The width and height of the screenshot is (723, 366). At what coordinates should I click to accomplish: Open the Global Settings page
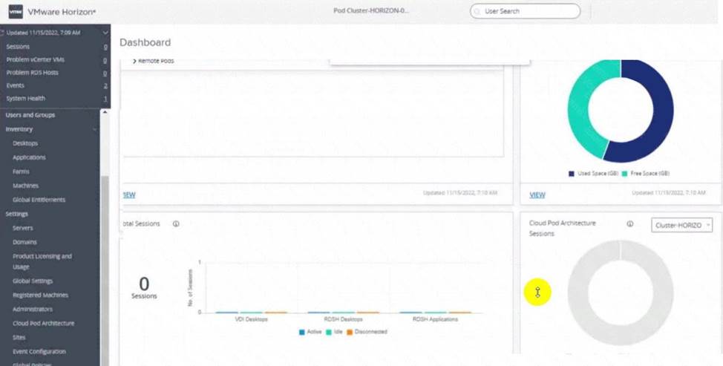[x=33, y=281]
